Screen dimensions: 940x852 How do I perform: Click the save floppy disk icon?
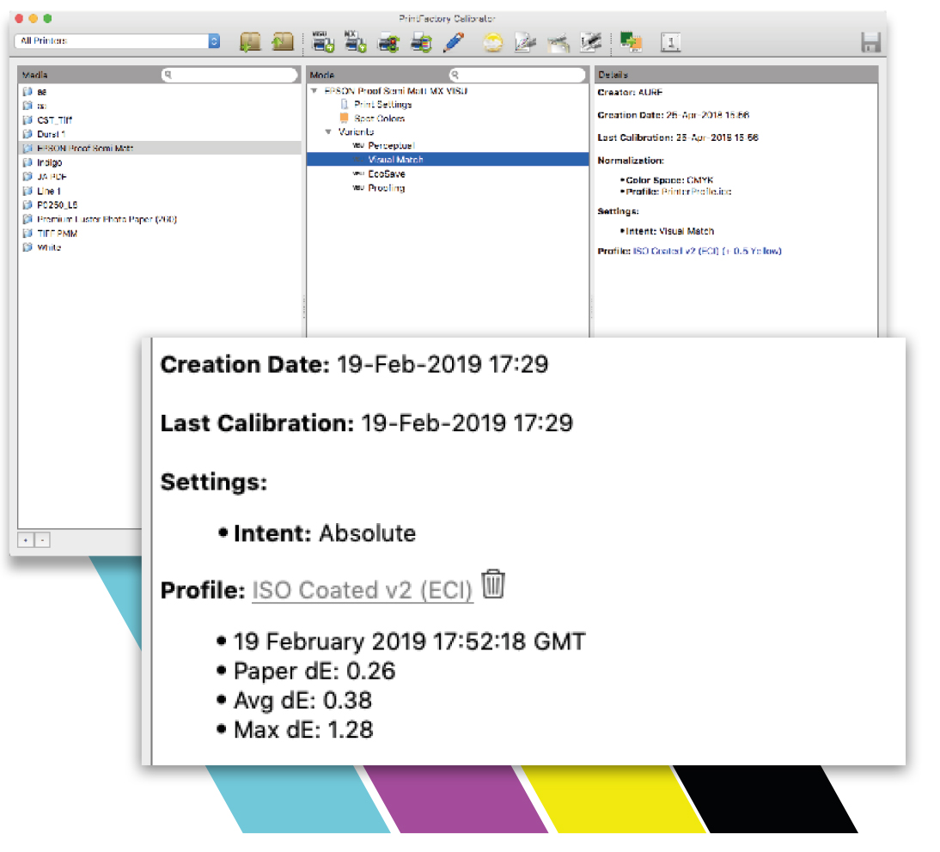point(870,42)
